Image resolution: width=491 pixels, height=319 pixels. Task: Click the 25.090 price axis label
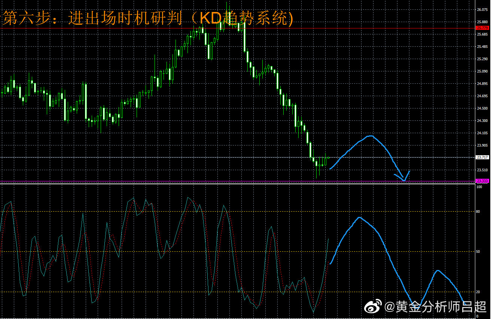(x=482, y=71)
